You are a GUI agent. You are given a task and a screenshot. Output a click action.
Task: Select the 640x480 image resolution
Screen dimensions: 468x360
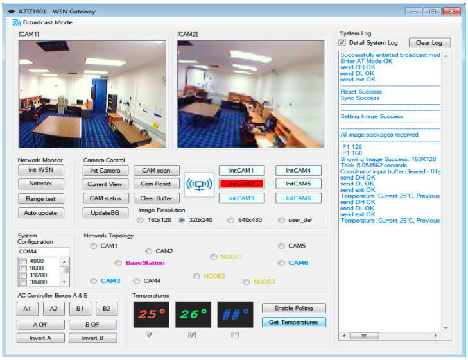coord(231,220)
